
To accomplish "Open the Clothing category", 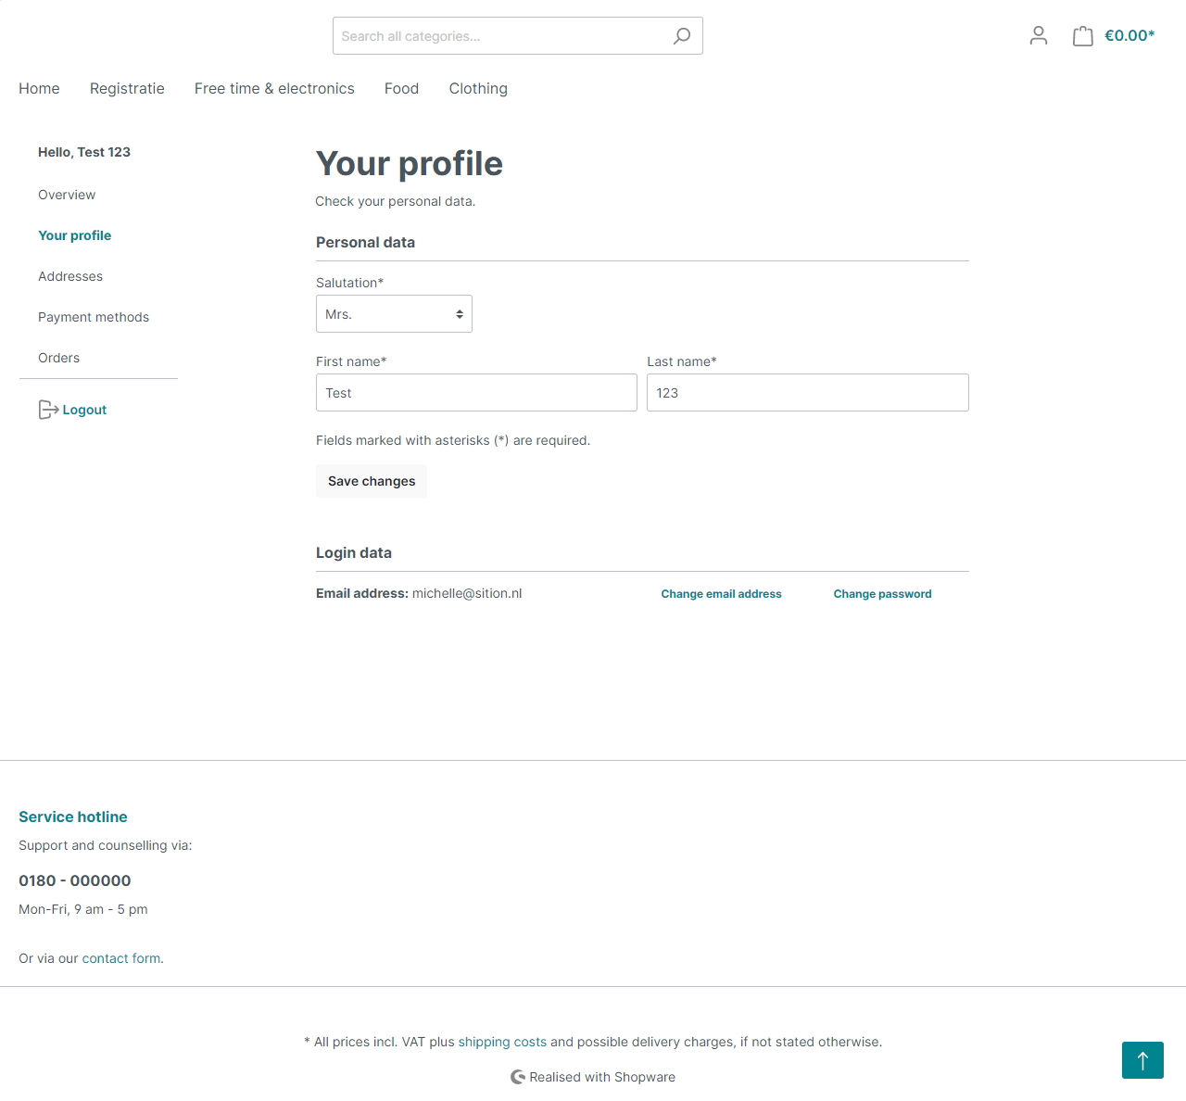I will (478, 89).
